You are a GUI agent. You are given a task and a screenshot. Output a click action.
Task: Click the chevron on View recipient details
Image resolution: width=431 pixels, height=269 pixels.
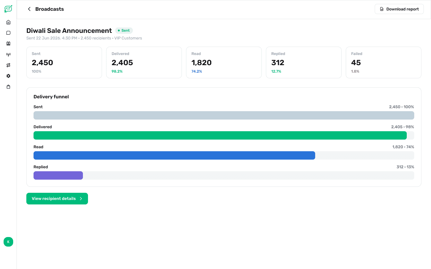pyautogui.click(x=81, y=198)
